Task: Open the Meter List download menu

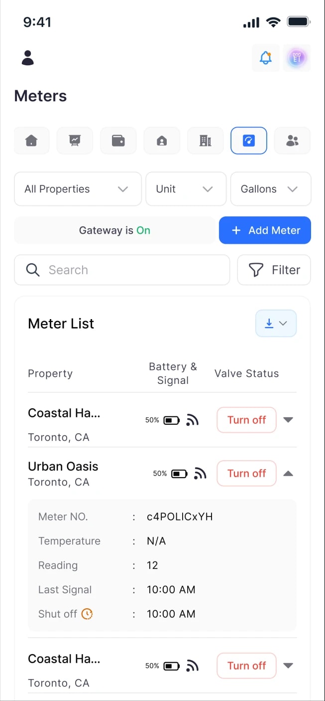Action: [276, 324]
